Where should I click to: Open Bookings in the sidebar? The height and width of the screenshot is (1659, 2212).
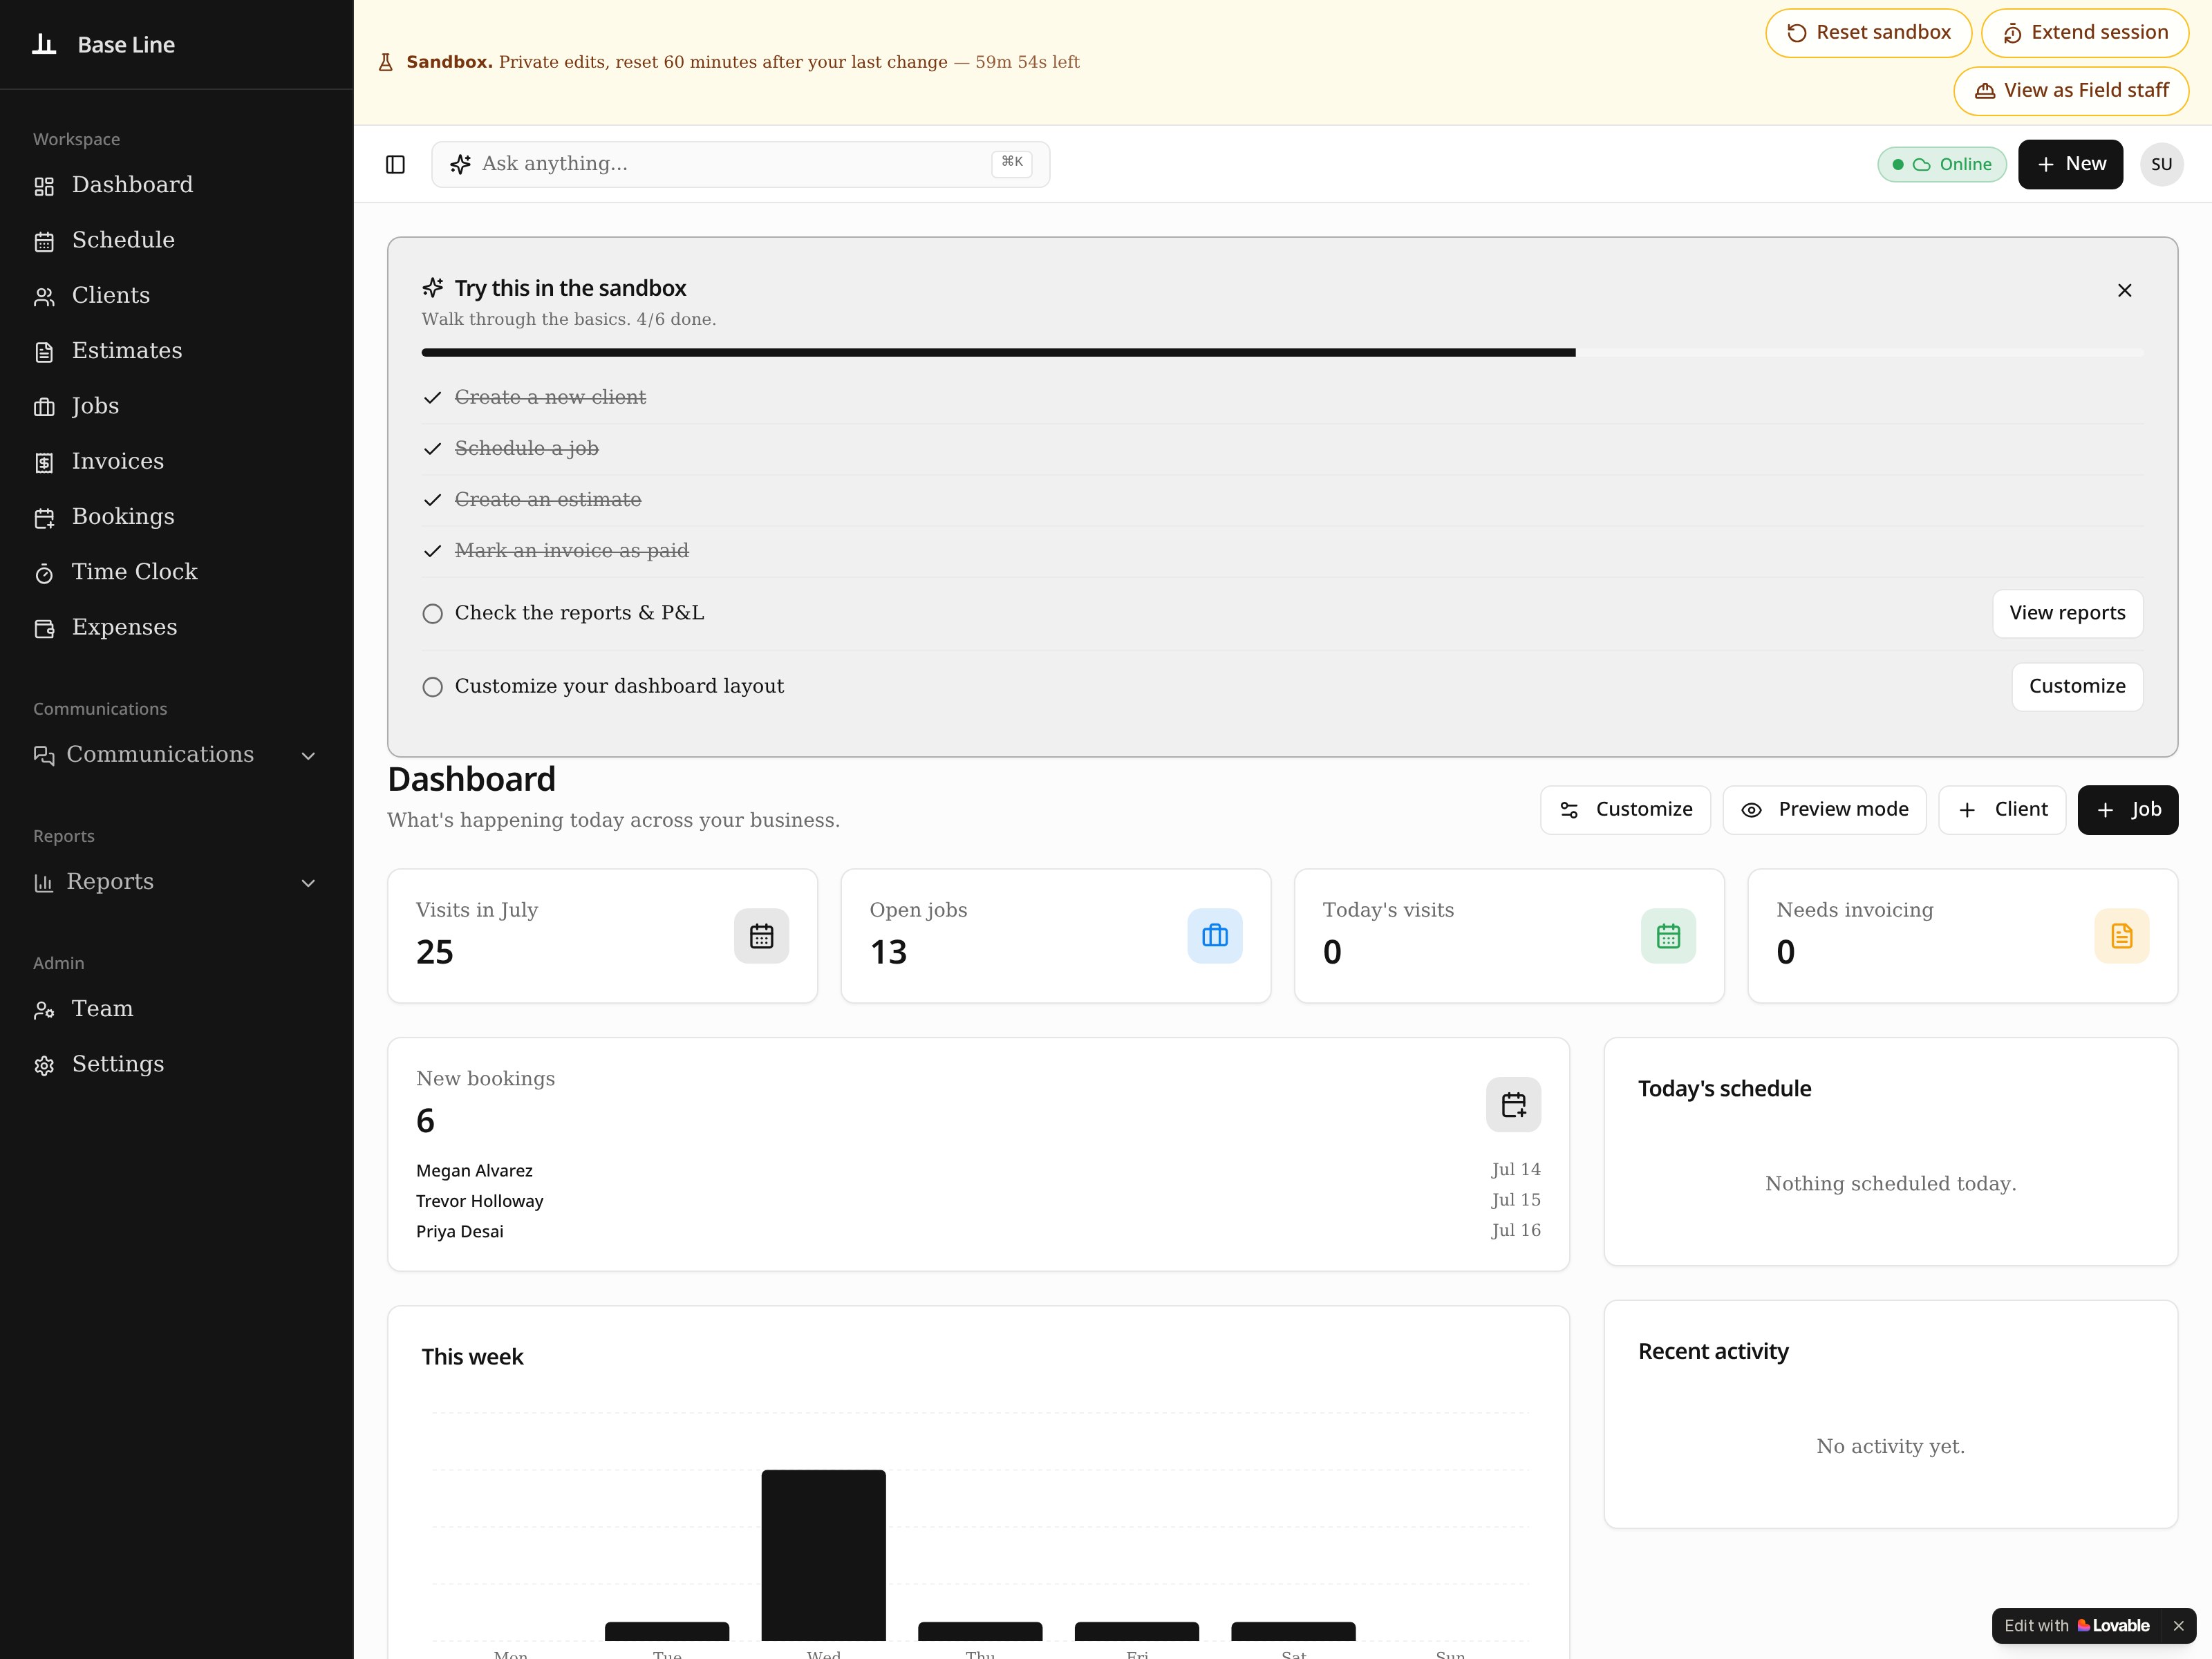point(176,517)
